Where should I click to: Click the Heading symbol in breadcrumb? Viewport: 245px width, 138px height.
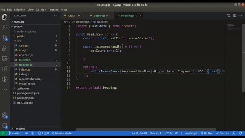(100, 22)
